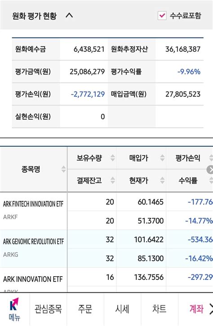Click the 평가손익 value -2,772,129
Screen dimensions: 213x326
(88, 94)
